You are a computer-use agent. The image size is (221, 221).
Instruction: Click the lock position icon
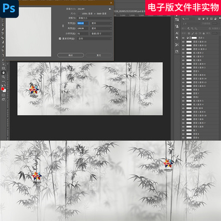coord(196,33)
